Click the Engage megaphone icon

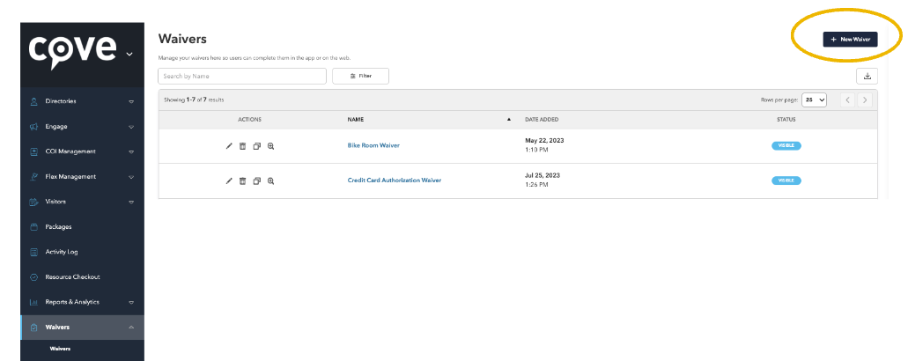(33, 127)
